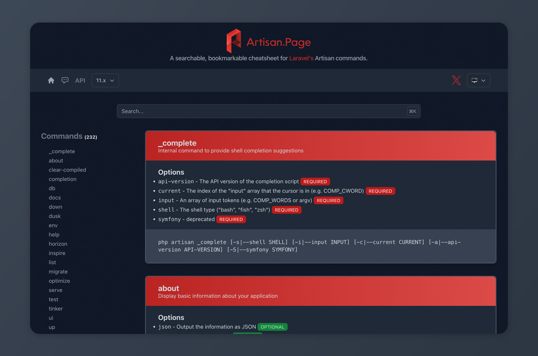Select _complete in the commands sidebar
This screenshot has width=538, height=356.
[x=62, y=151]
